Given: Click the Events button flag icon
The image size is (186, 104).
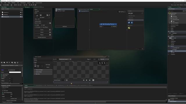Looking at the screenshot, I should (x=50, y=30).
